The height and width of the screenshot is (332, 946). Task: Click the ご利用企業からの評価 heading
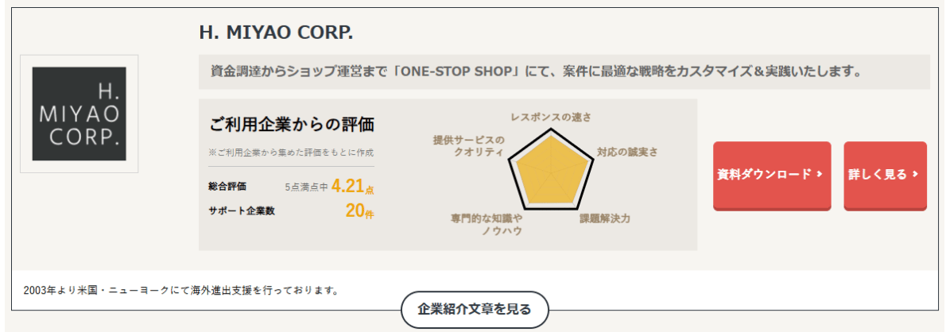292,125
